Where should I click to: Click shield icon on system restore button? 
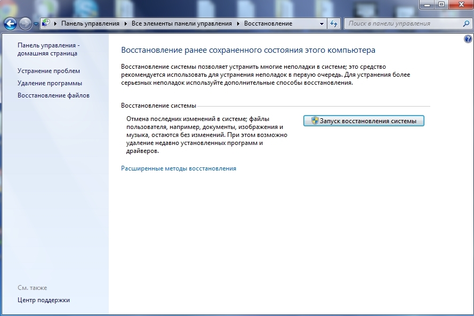tap(315, 120)
